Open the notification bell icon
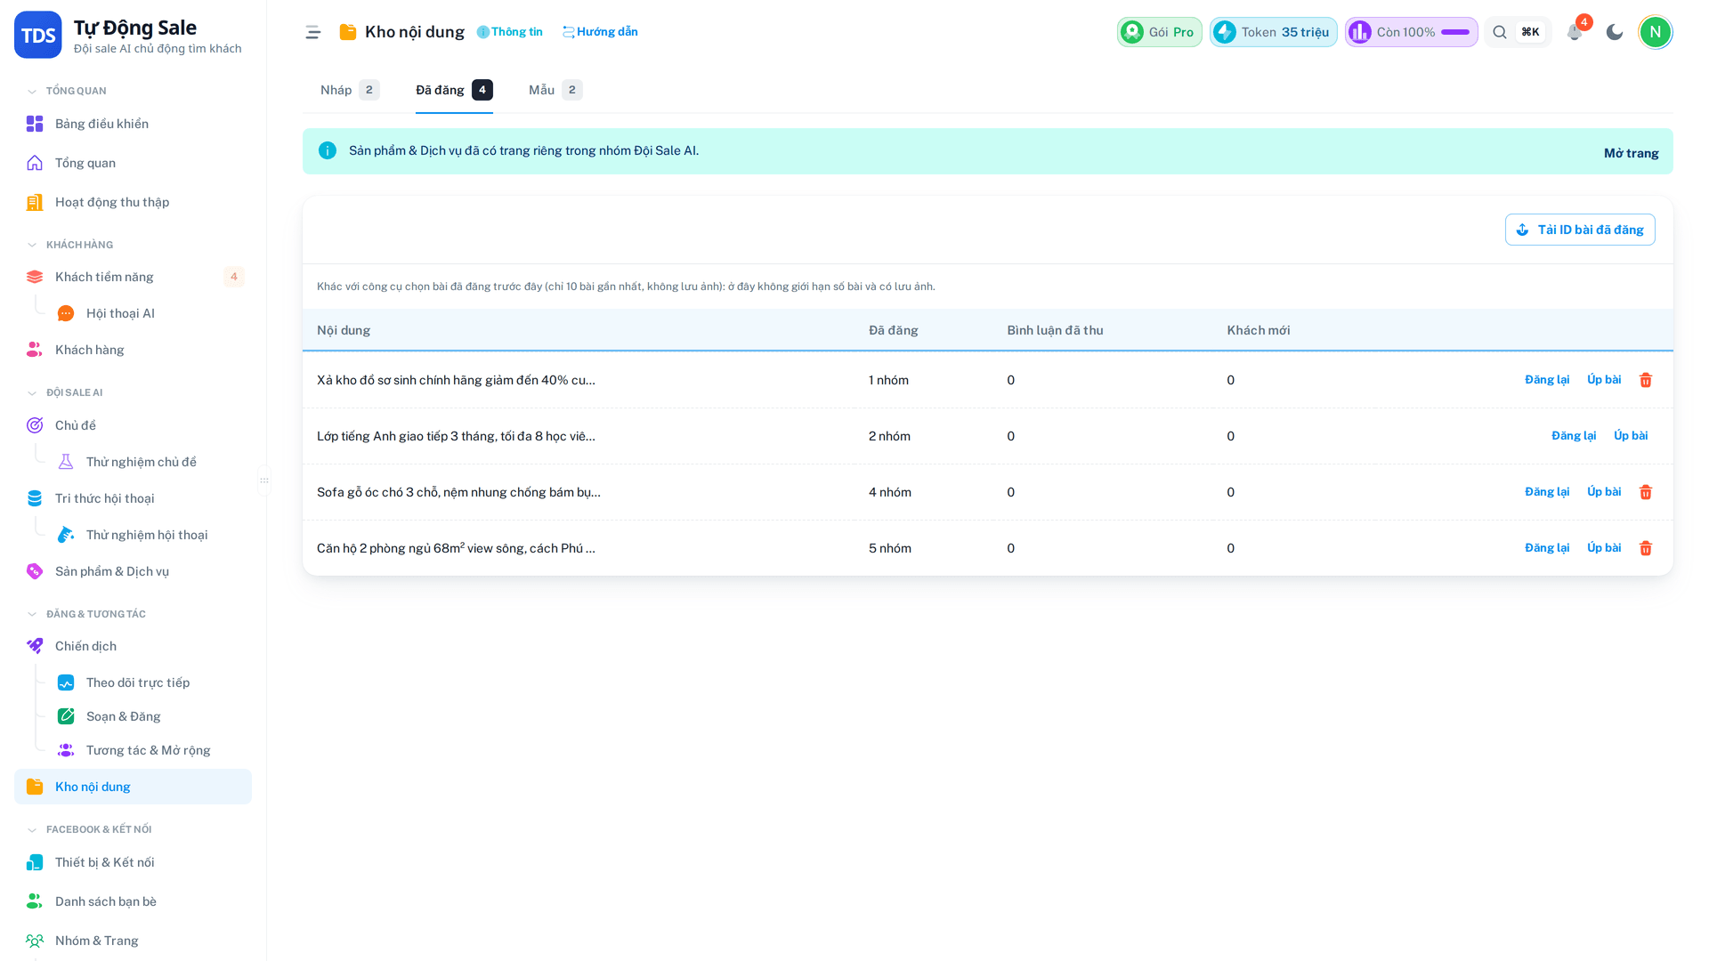The image size is (1709, 961). (1575, 32)
